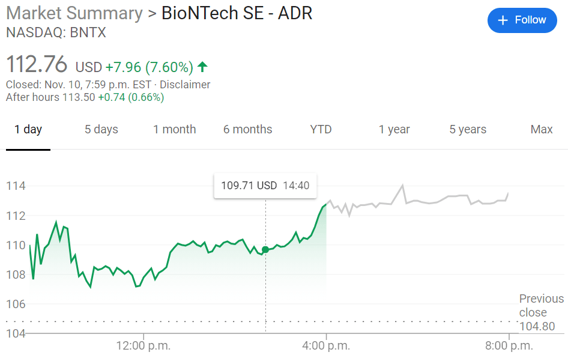This screenshot has height=361, width=568.
Task: Switch to the 5 days view
Action: (x=101, y=129)
